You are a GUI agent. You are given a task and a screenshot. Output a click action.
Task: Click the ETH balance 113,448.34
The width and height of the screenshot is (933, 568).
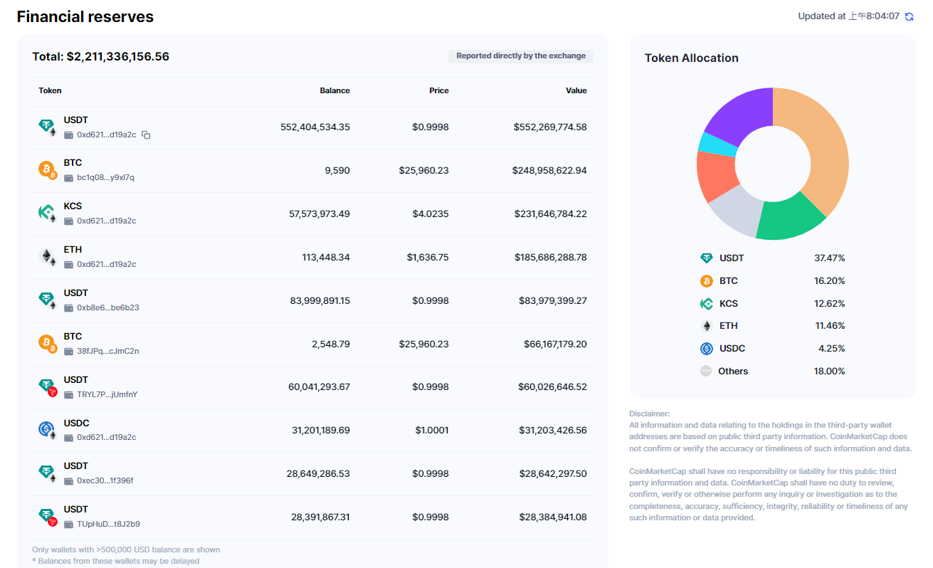point(326,257)
